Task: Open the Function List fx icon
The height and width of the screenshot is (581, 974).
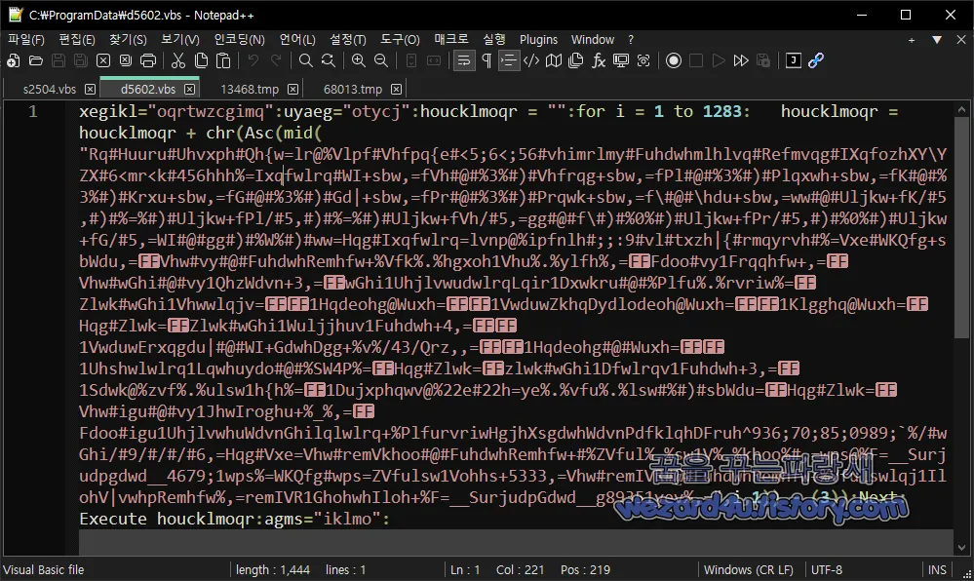Action: [599, 60]
